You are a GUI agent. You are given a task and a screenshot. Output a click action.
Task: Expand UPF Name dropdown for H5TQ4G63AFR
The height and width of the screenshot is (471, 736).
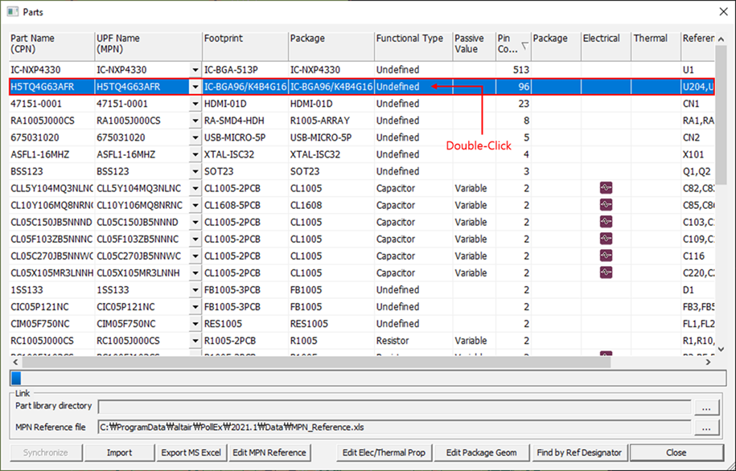194,87
